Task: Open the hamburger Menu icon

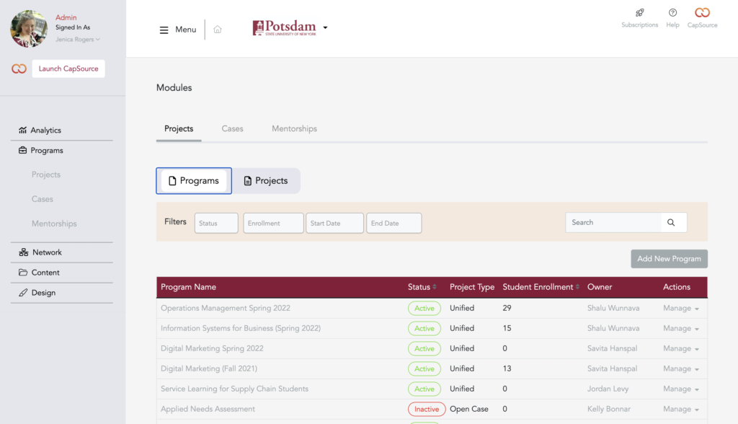Action: (x=164, y=30)
